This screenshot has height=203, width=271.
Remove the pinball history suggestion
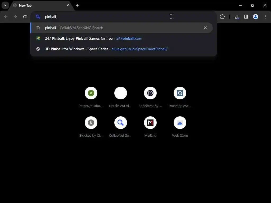(205, 28)
